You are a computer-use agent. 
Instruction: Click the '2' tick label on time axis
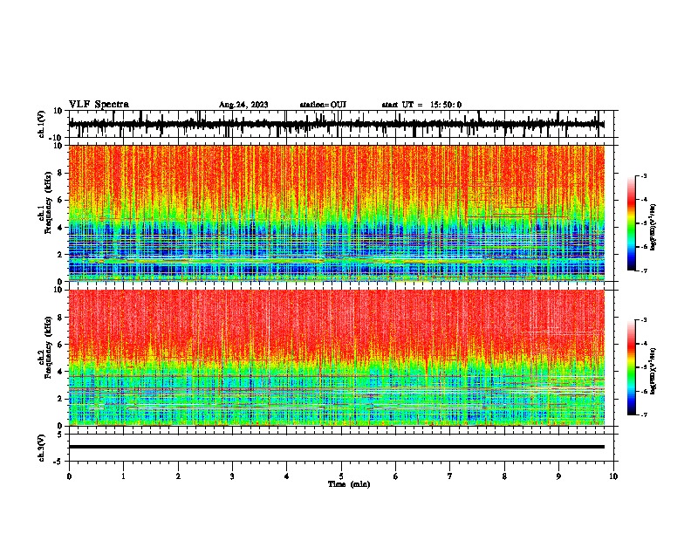[178, 476]
